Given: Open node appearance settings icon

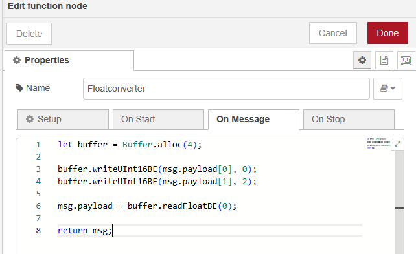Looking at the screenshot, I should tap(406, 60).
